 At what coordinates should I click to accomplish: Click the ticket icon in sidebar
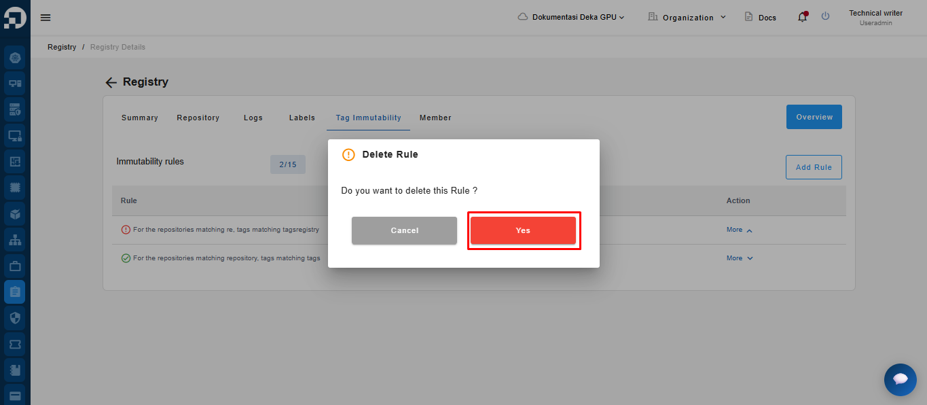(x=15, y=344)
